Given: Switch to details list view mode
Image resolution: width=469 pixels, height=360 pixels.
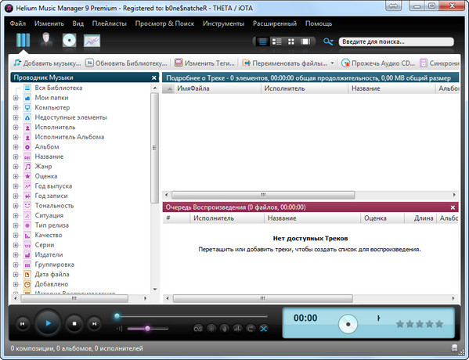Looking at the screenshot, I should click(262, 41).
